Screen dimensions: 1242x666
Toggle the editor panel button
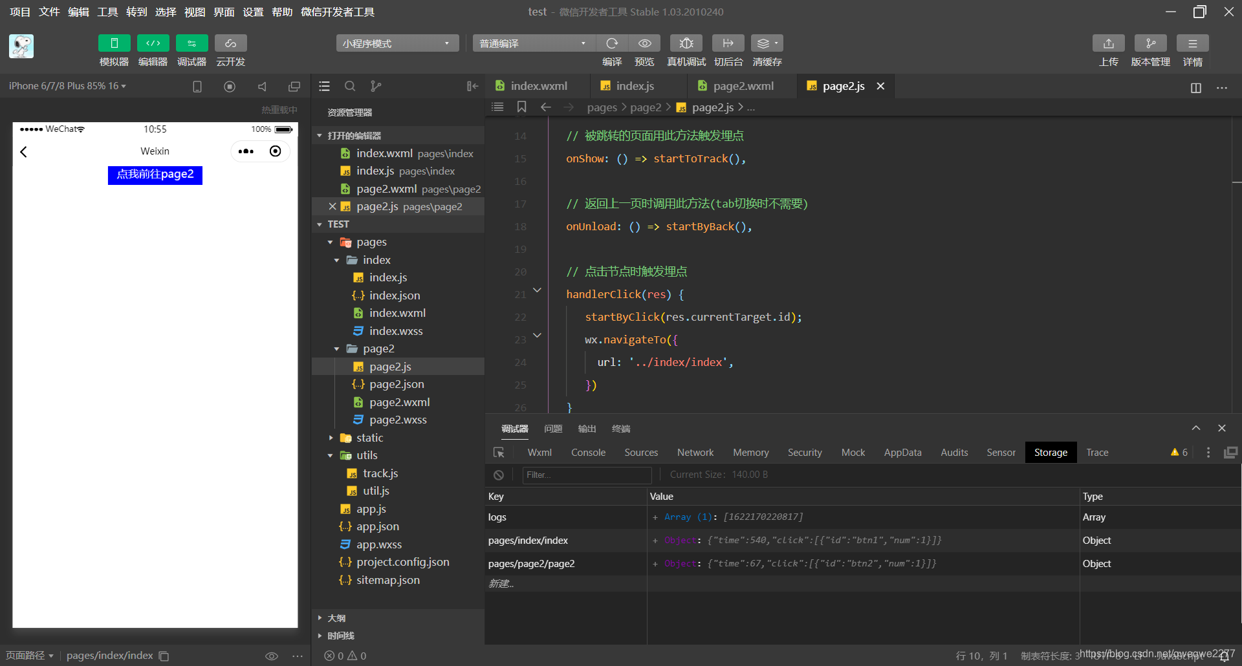coord(153,43)
